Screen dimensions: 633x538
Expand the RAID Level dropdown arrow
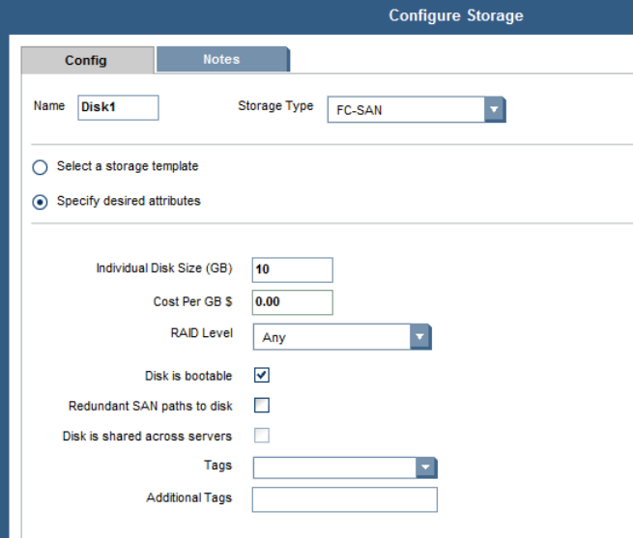[419, 337]
